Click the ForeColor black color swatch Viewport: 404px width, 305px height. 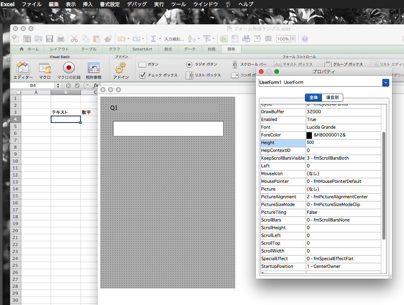coord(309,135)
